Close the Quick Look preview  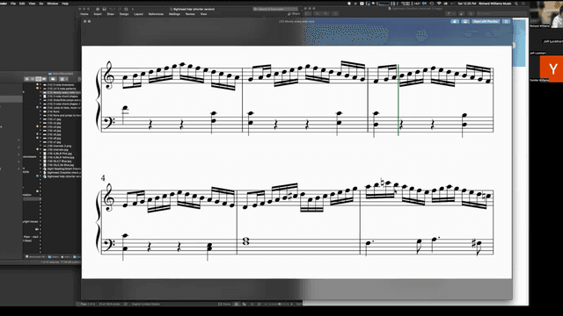click(84, 21)
